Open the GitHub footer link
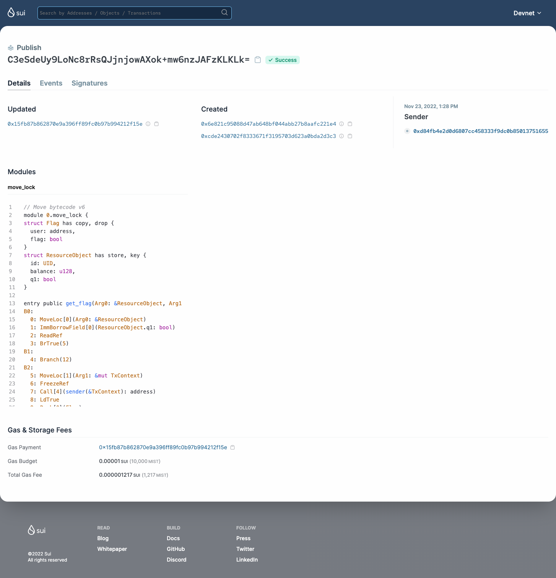556x578 pixels. point(176,549)
